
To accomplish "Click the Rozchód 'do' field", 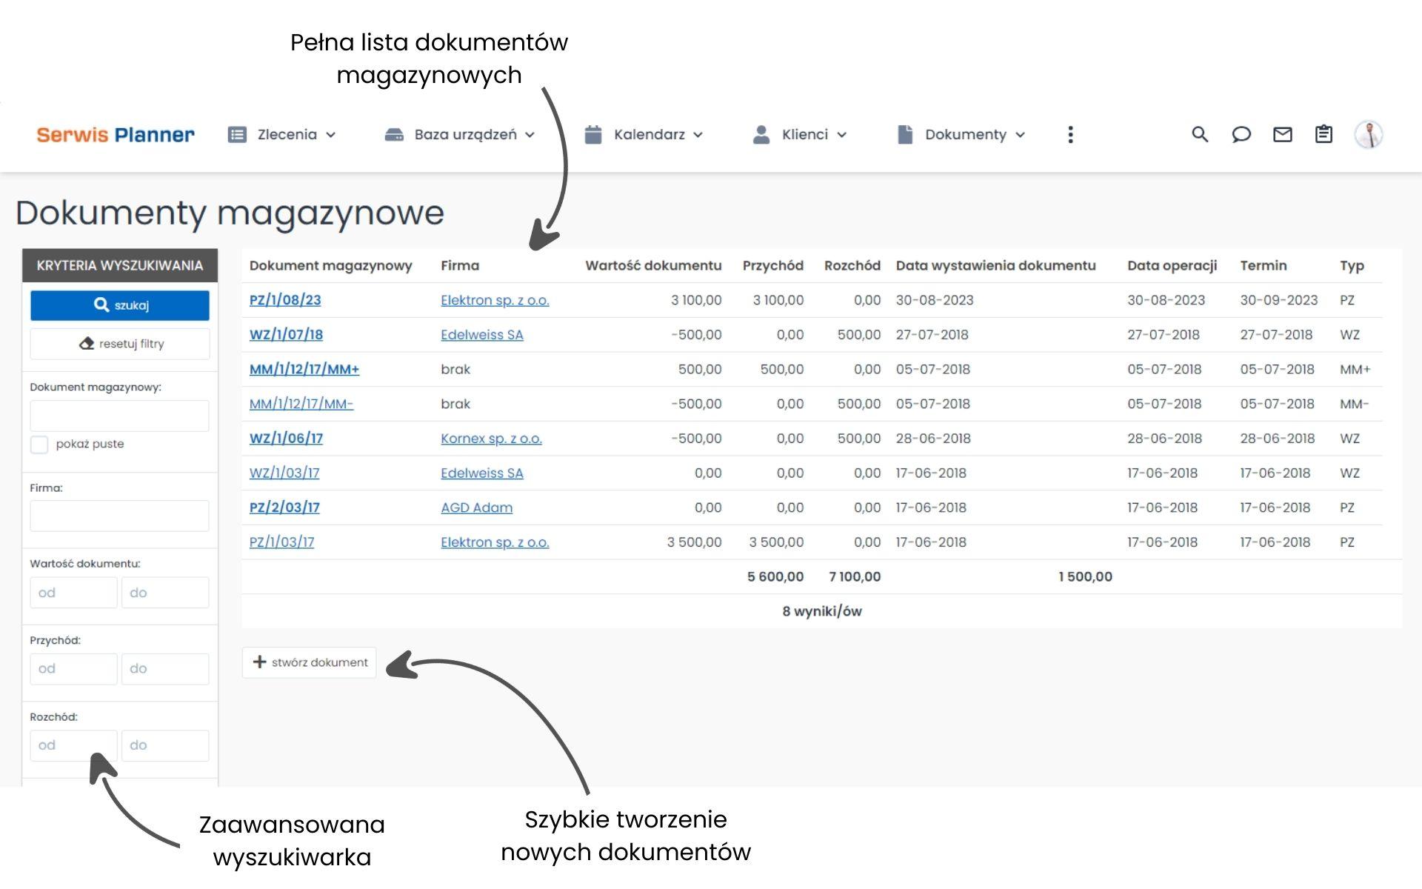I will pyautogui.click(x=165, y=745).
